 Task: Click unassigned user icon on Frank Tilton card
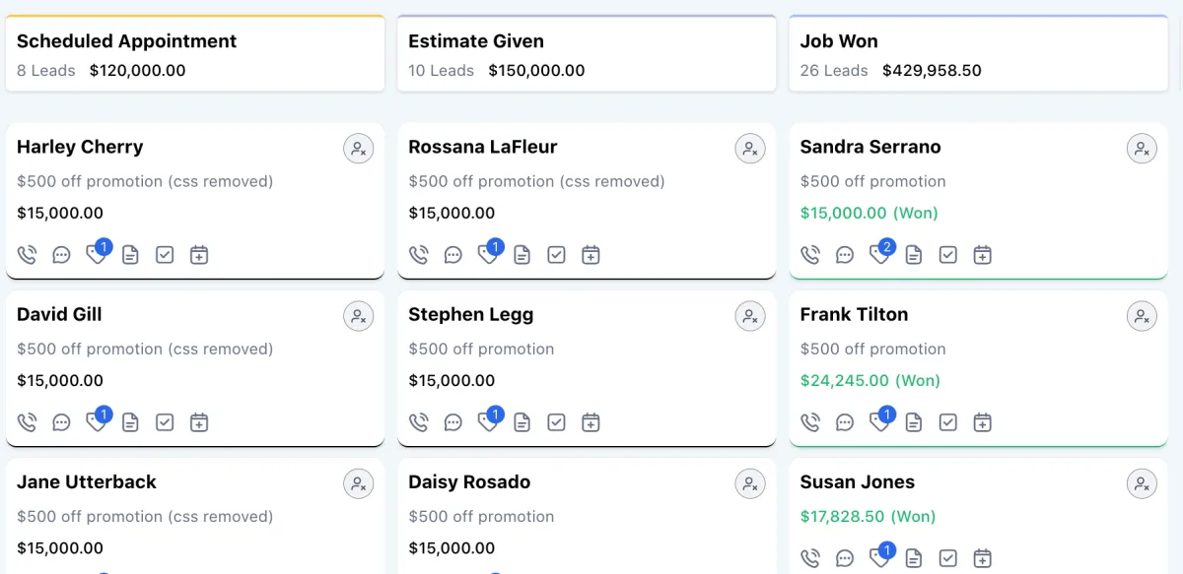pos(1142,316)
